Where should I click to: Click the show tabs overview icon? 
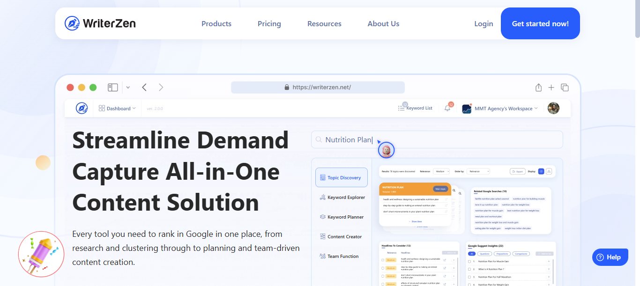pos(565,88)
